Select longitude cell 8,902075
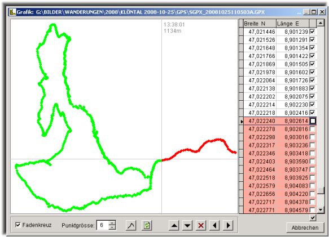Screen dimensions: 329x237 tap(293, 96)
